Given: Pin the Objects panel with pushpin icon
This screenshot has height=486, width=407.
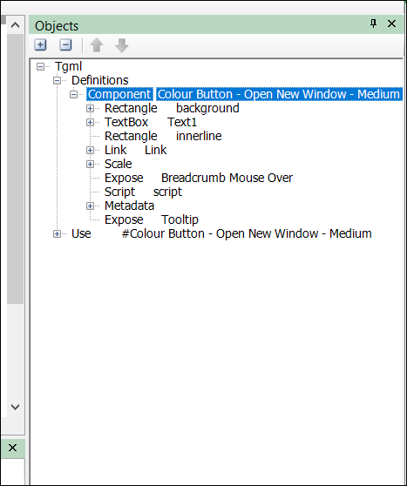Looking at the screenshot, I should [374, 24].
